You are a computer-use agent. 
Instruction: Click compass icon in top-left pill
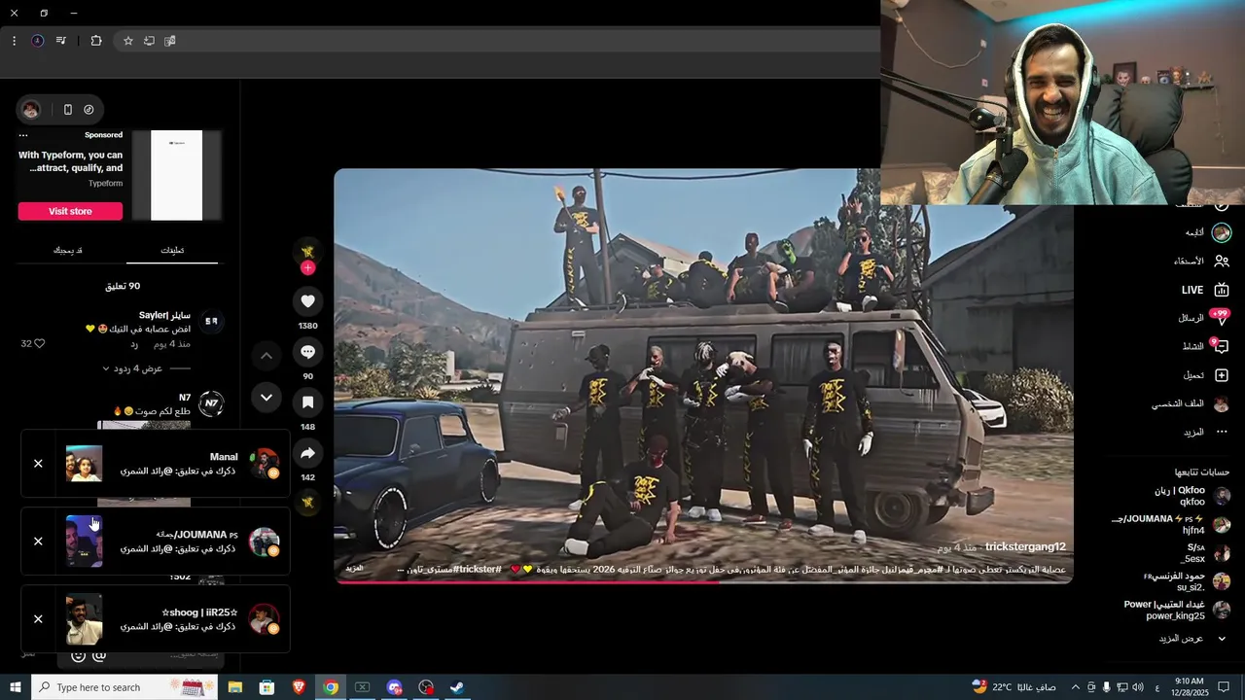(89, 110)
